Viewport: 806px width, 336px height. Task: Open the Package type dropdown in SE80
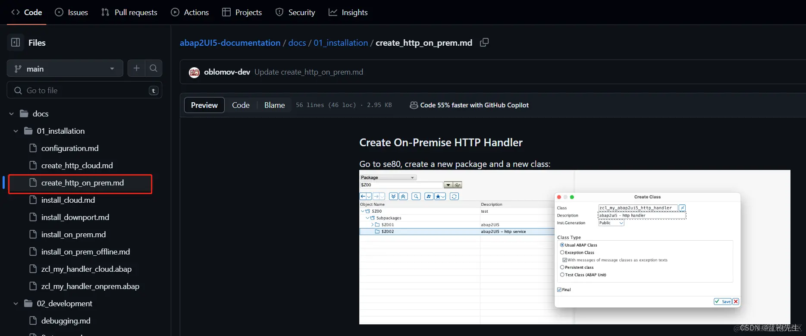pos(388,177)
